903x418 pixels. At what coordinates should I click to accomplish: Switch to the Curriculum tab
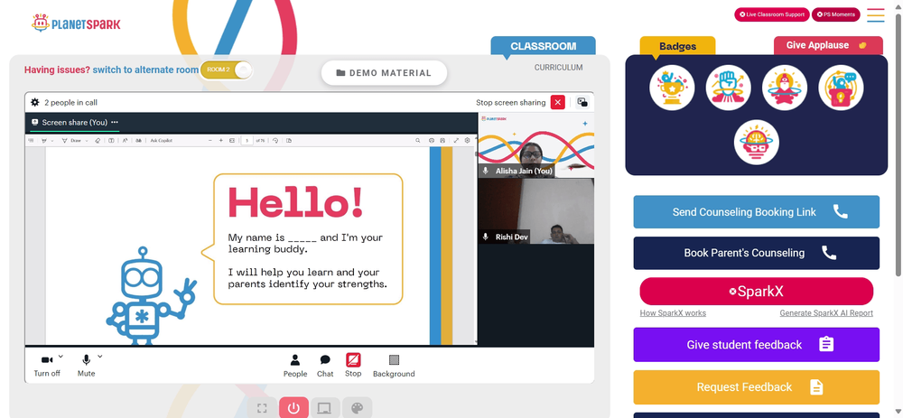click(x=558, y=68)
